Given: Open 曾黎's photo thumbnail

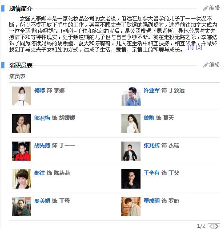Looking at the screenshot, I should (131, 123).
